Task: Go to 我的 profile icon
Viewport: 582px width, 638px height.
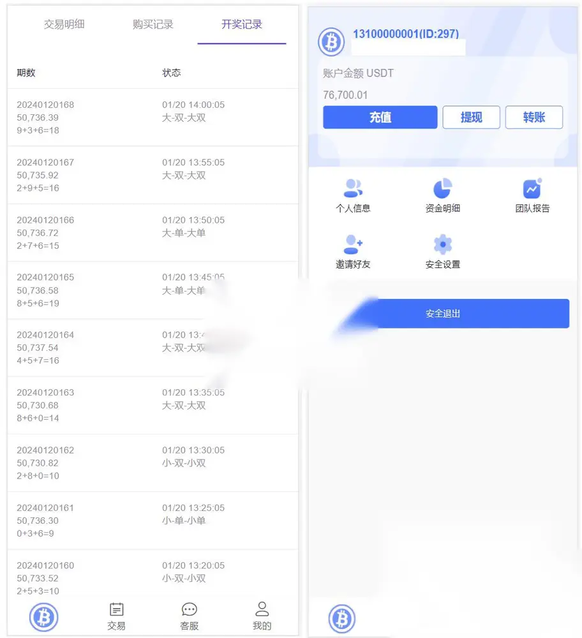Action: tap(262, 609)
